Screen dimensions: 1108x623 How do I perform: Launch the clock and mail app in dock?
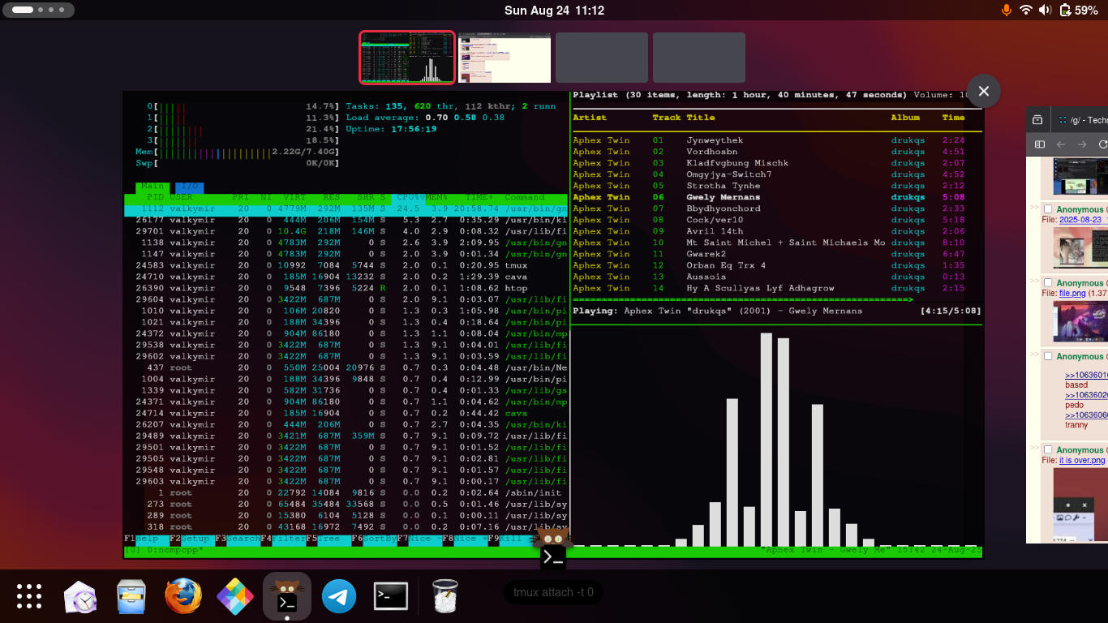[x=80, y=597]
